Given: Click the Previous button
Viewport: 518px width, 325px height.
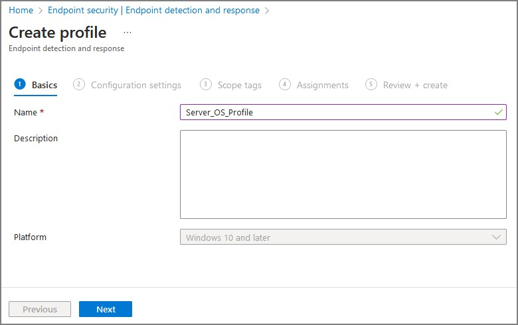Looking at the screenshot, I should [40, 309].
